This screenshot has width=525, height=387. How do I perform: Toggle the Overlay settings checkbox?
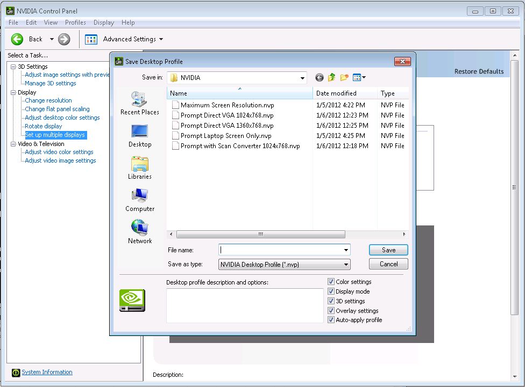click(331, 310)
